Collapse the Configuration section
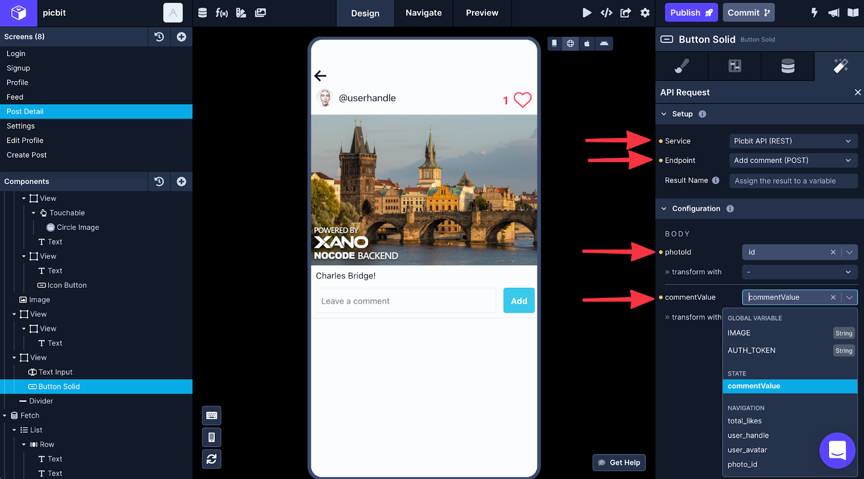 (664, 209)
